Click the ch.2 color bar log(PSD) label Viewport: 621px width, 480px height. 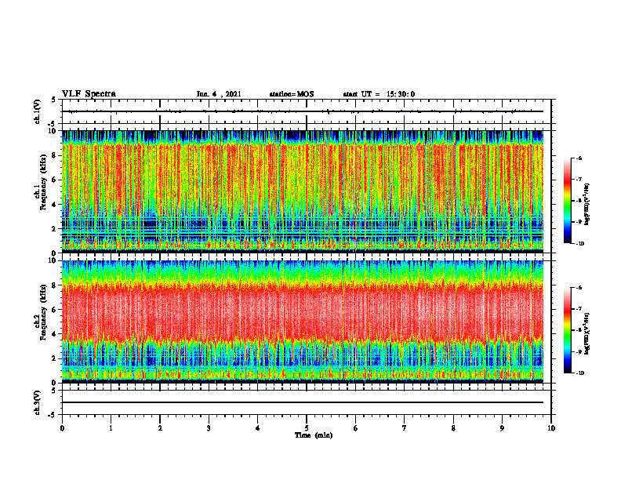tap(587, 333)
